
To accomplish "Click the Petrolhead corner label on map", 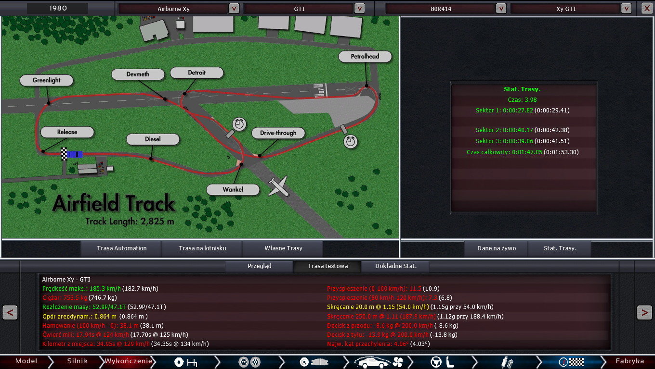I will click(365, 56).
